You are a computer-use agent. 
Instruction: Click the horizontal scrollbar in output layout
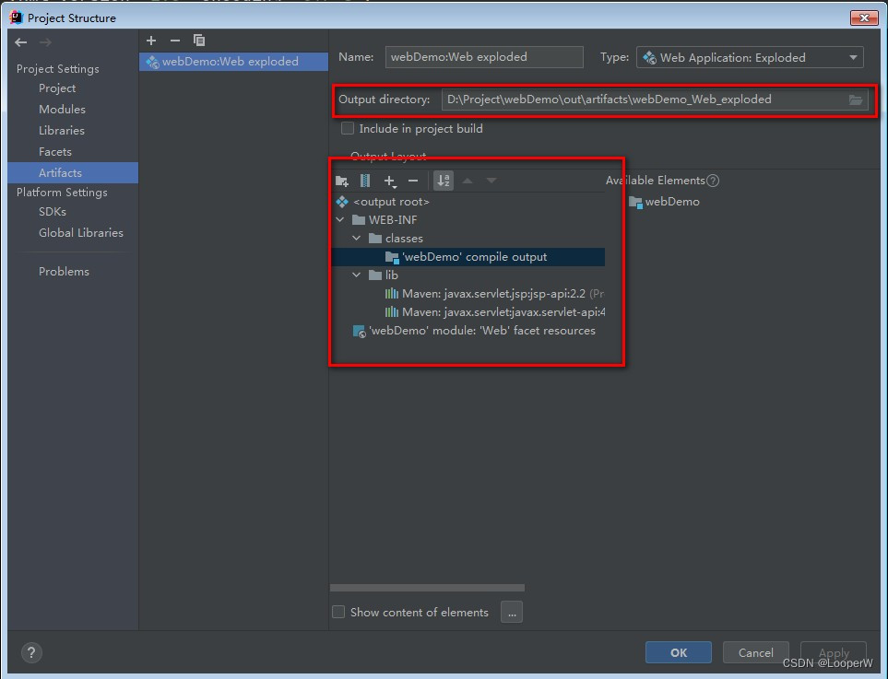(427, 588)
